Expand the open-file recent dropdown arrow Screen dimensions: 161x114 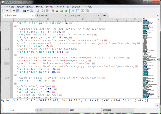pos(14,11)
